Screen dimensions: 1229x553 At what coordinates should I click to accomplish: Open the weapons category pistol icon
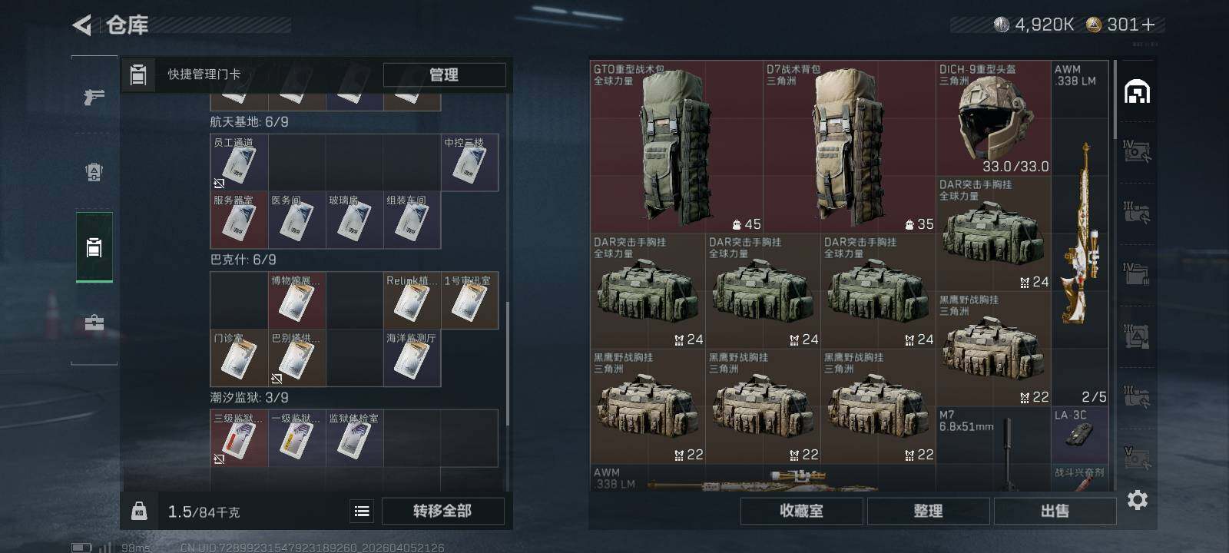tap(94, 97)
